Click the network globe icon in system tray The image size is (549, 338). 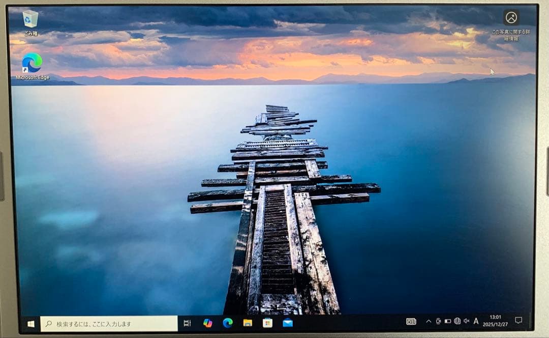click(457, 322)
